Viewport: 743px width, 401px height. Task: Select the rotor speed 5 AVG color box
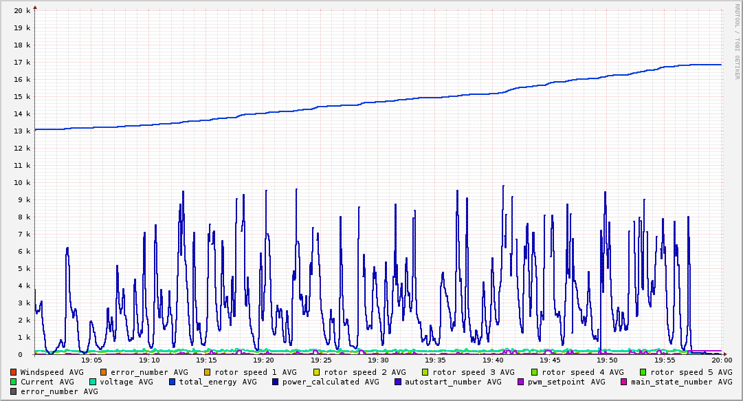tap(643, 372)
